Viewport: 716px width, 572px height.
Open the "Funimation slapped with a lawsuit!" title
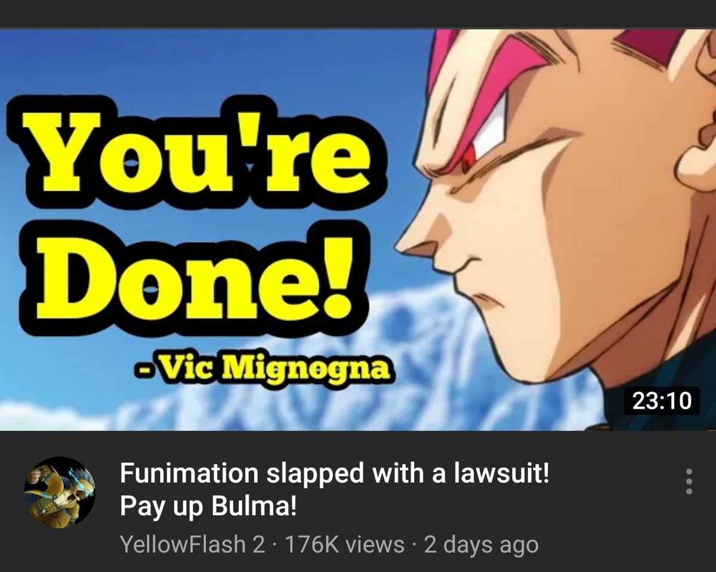(x=334, y=474)
